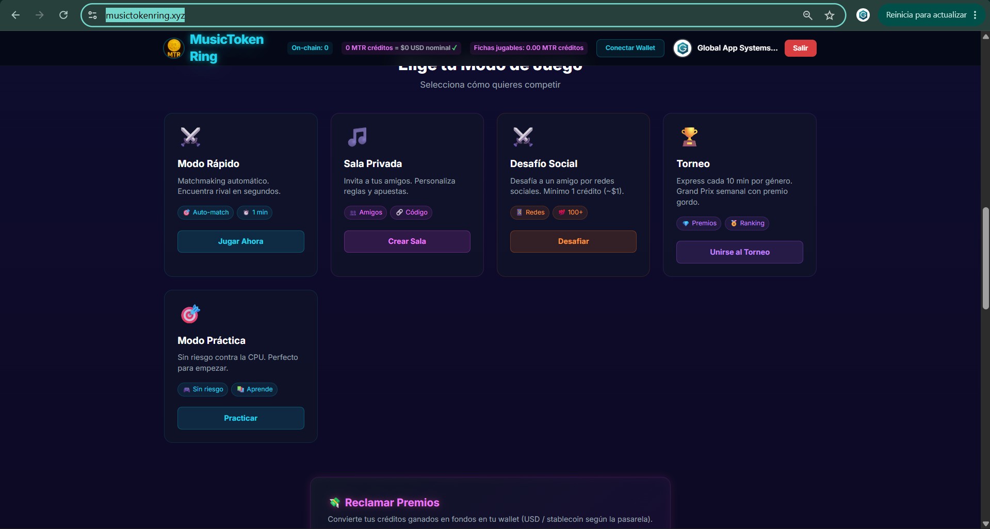Screen dimensions: 990x529
Task: Click the MTR coin logo icon
Action: coord(174,48)
